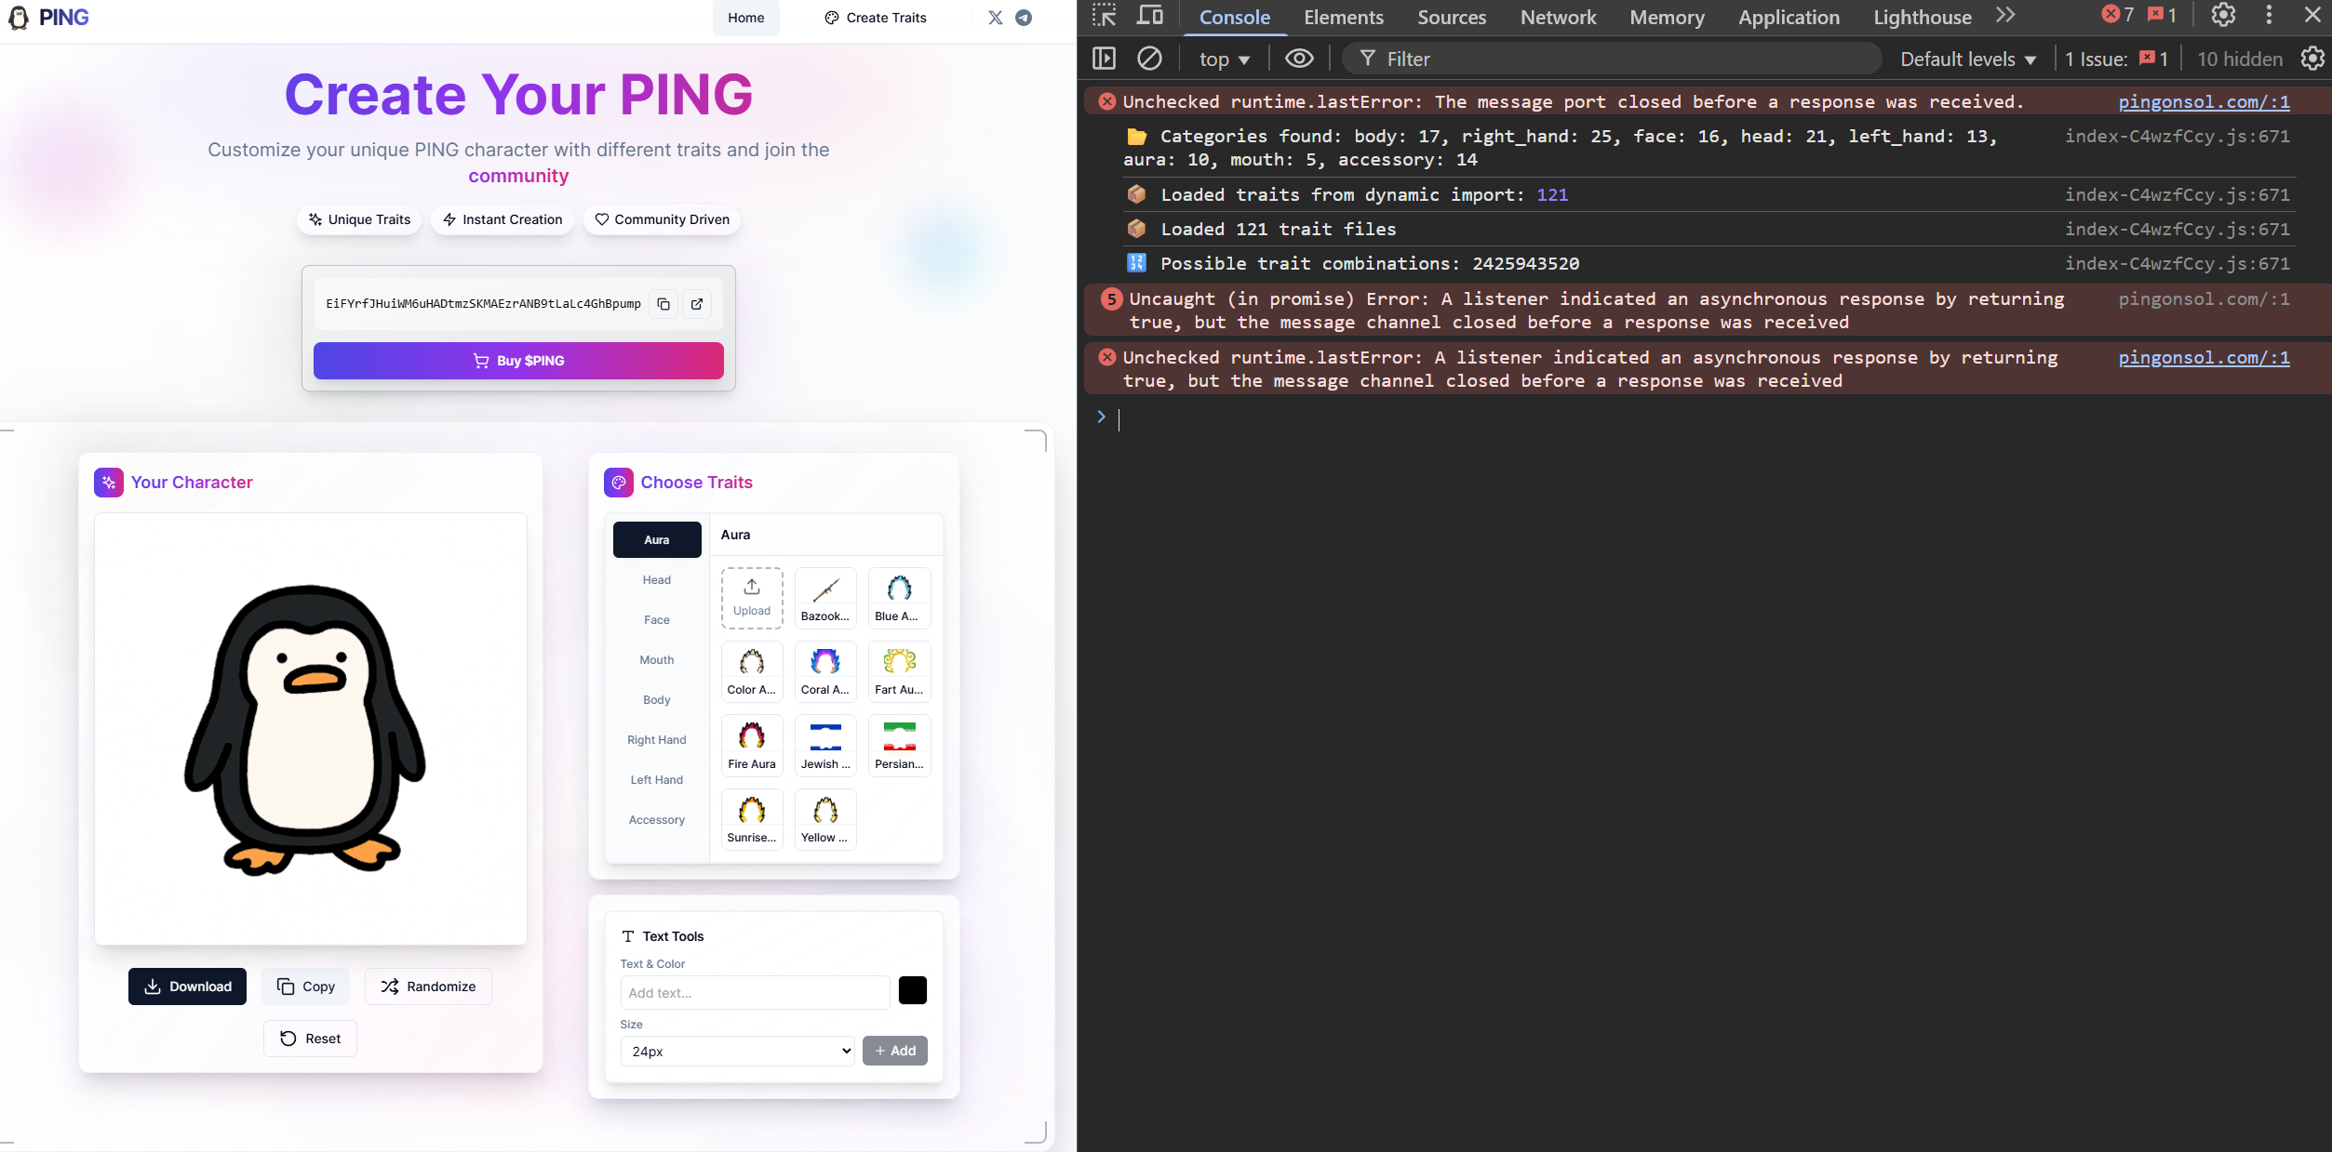Select the Right Hand trait category
Screen dimensions: 2332x1152
click(657, 740)
